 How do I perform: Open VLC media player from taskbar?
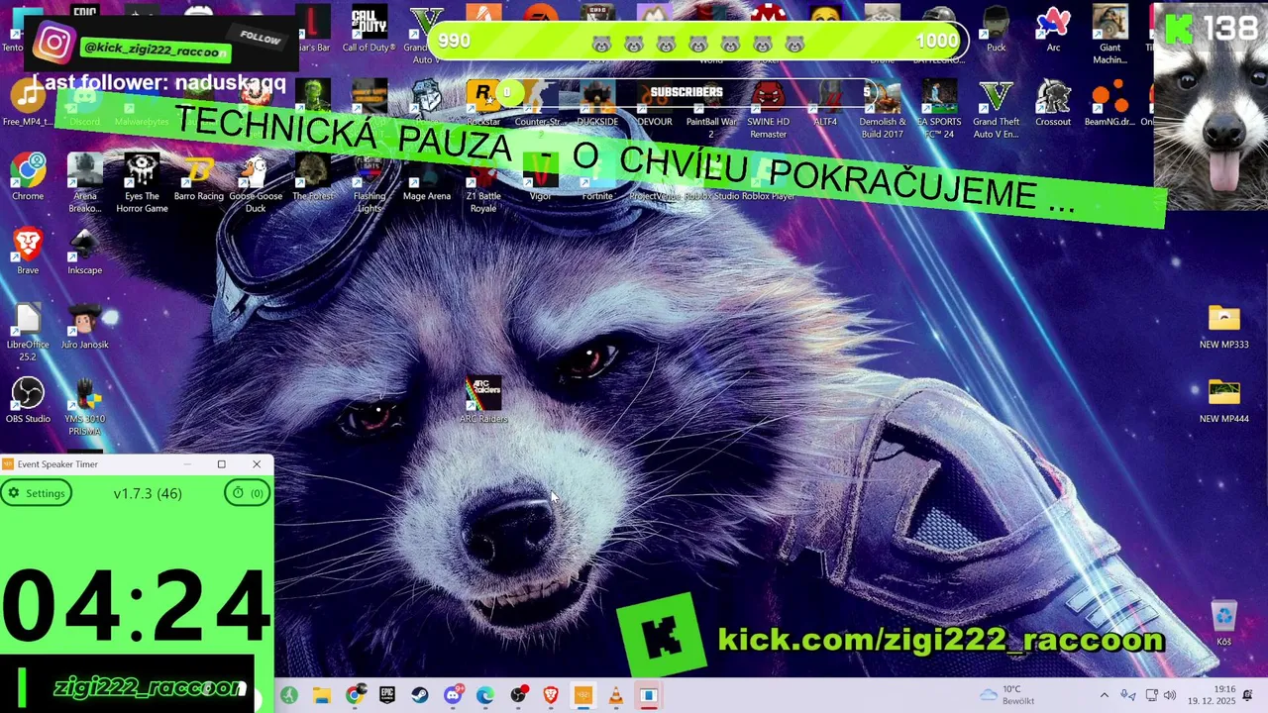(x=615, y=695)
